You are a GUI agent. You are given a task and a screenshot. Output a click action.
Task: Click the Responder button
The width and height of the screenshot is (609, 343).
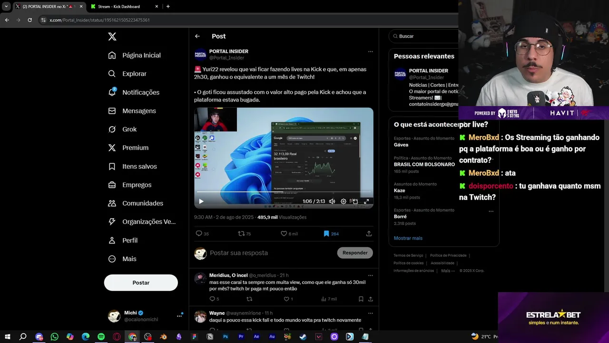[355, 253]
